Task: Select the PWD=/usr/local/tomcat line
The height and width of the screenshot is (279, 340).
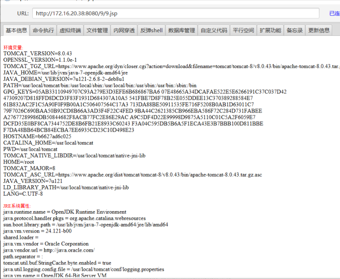Action: (30, 149)
